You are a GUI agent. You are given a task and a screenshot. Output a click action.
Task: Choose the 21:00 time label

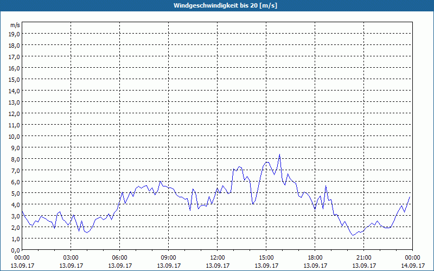(x=363, y=258)
